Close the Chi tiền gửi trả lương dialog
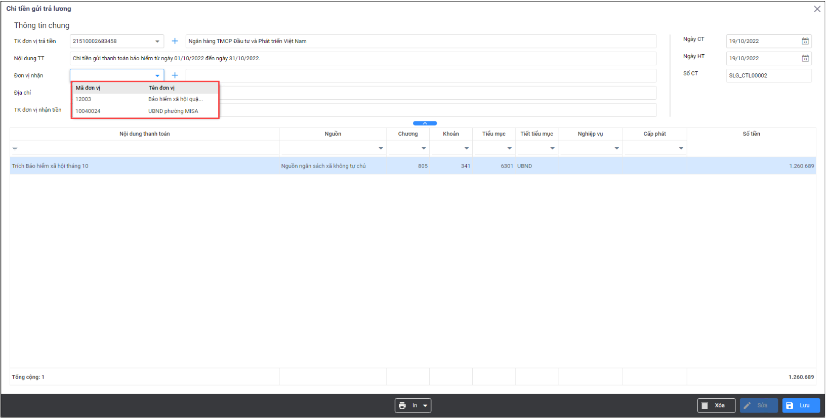This screenshot has width=826, height=418. click(x=817, y=9)
